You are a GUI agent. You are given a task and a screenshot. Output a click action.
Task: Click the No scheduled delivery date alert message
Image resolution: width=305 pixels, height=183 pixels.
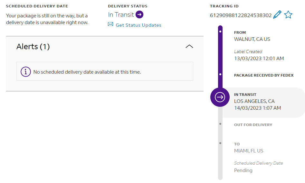tap(87, 72)
